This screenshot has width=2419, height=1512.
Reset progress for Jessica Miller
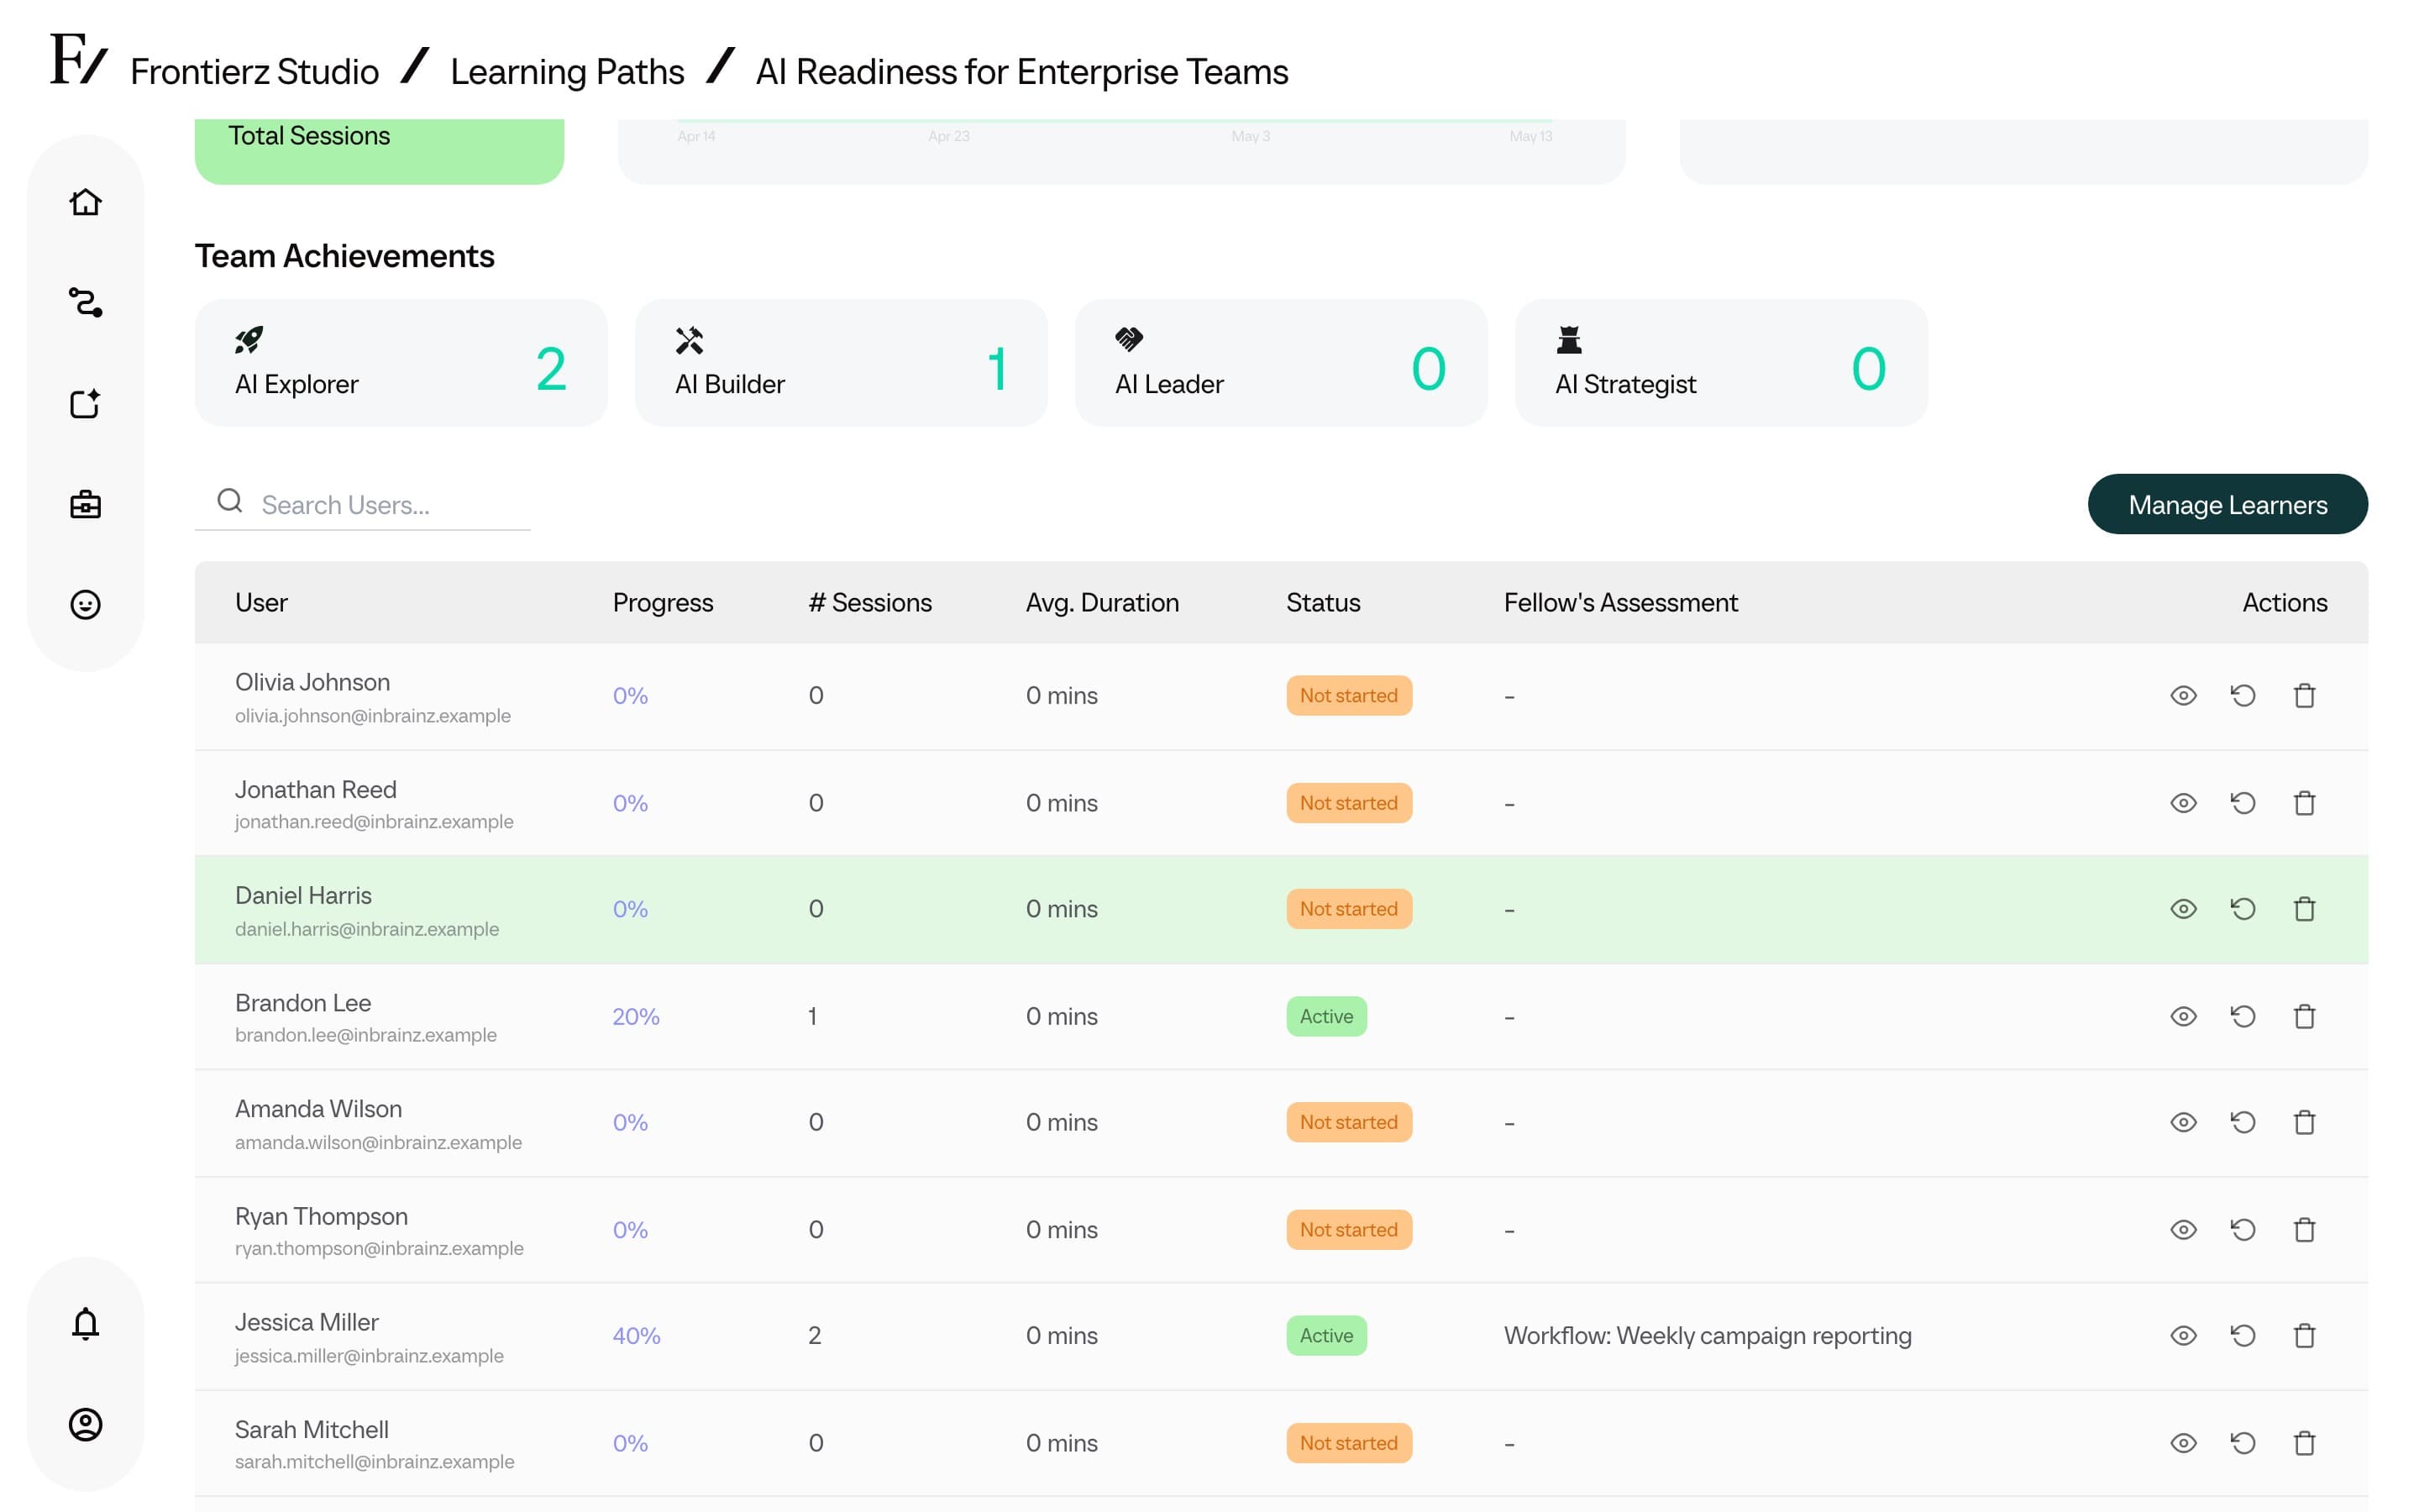coord(2243,1335)
